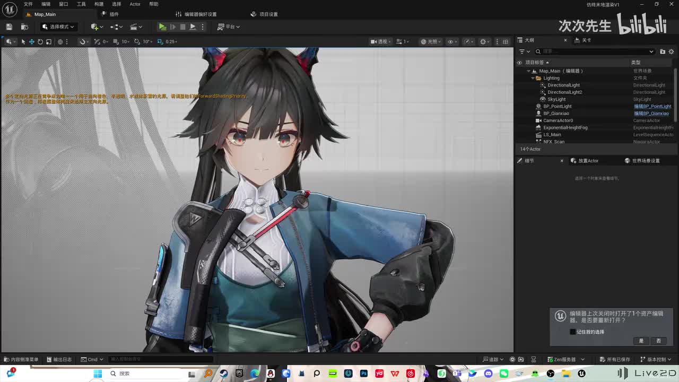Open the viewport performance and scalability menu
Screen dimensions: 679x382
click(x=468, y=41)
